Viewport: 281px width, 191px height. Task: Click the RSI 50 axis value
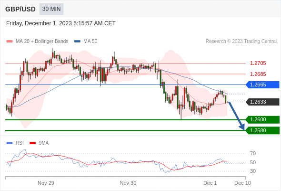[253, 162]
